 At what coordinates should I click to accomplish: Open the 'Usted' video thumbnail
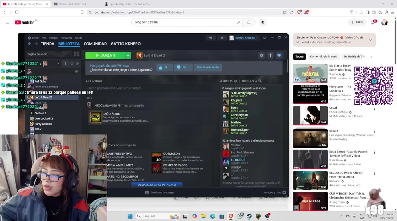[310, 115]
